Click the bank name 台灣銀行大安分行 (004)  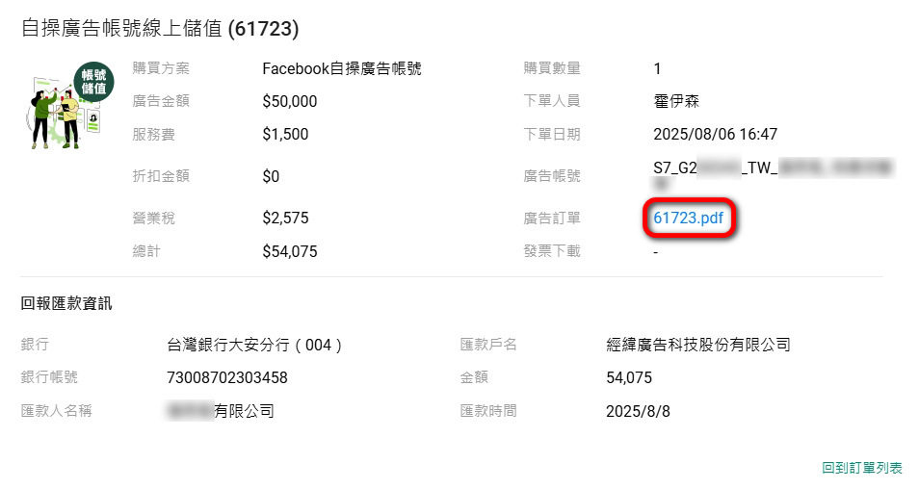coord(255,345)
